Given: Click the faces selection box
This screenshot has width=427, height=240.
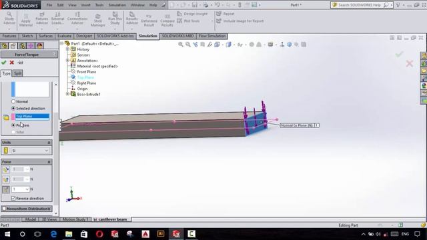Looking at the screenshot, I should click(x=32, y=89).
